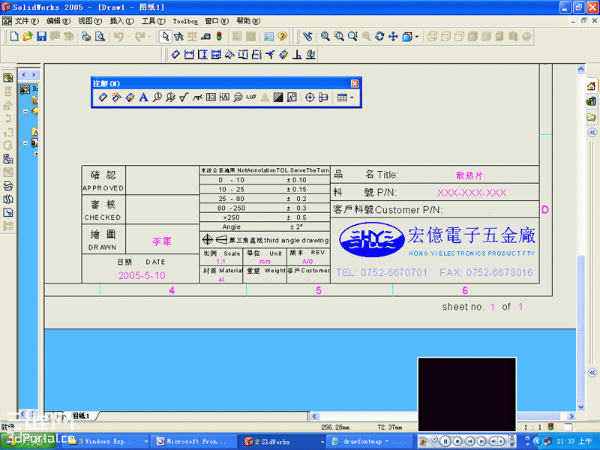Viewport: 600px width, 450px height.
Task: Switch to the 图纸1 sheet tab
Action: pyautogui.click(x=81, y=415)
